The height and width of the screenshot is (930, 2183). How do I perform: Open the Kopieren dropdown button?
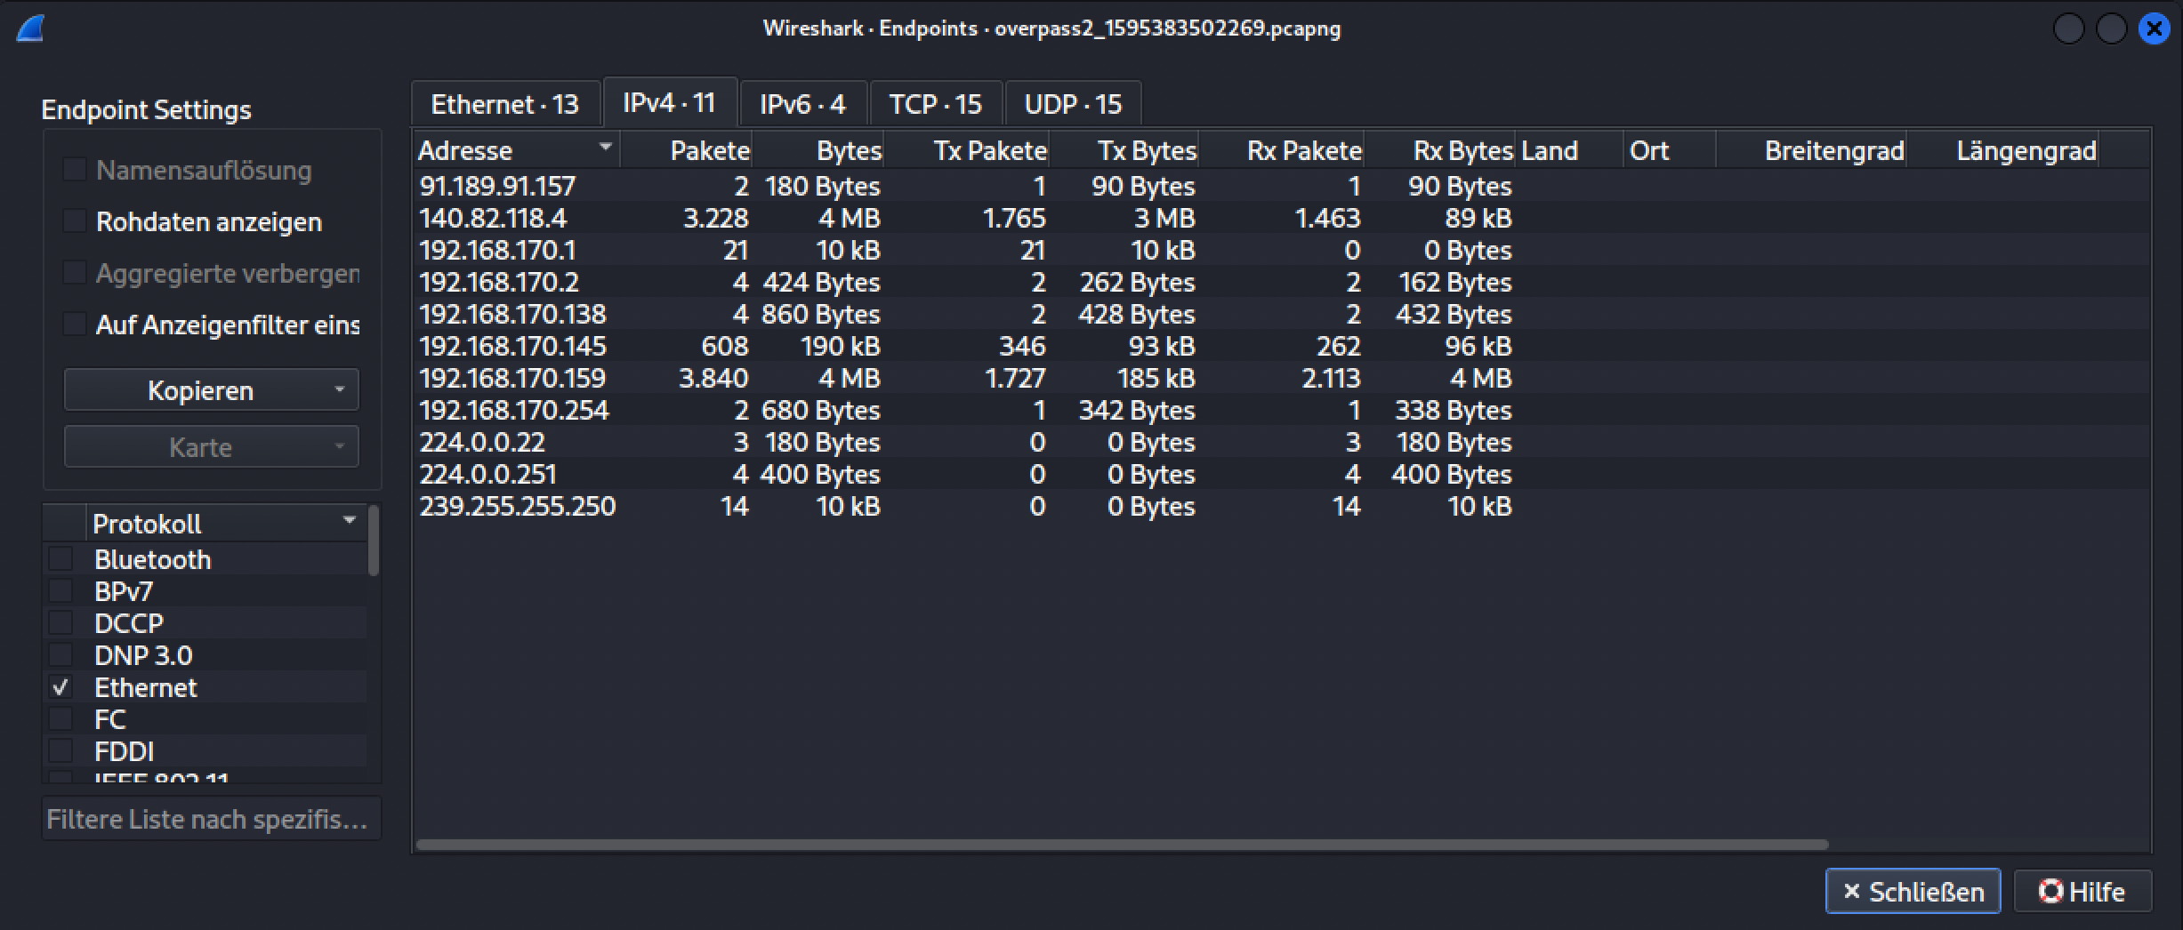(211, 389)
